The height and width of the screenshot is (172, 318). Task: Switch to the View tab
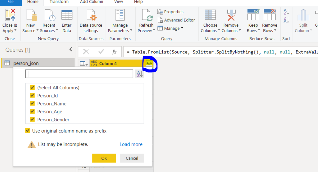[x=119, y=2]
